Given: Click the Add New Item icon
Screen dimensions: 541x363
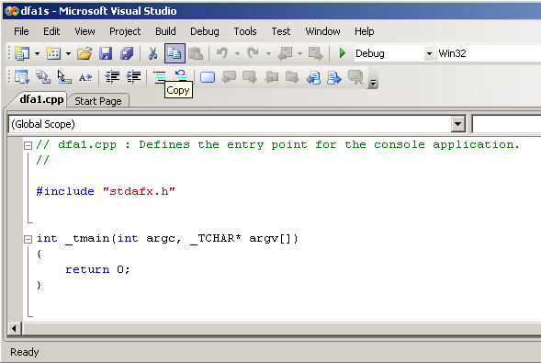Looking at the screenshot, I should (53, 53).
